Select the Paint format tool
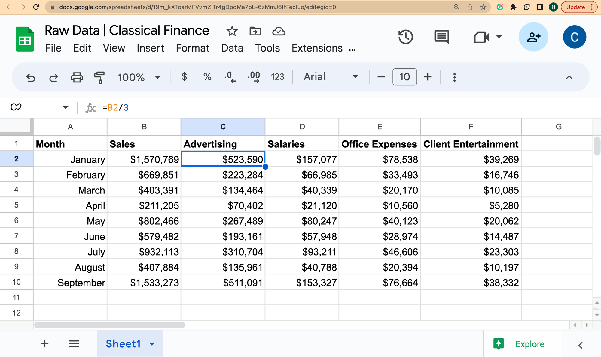 pos(99,77)
